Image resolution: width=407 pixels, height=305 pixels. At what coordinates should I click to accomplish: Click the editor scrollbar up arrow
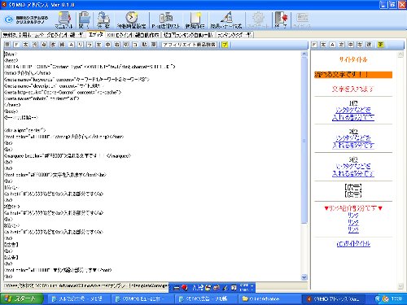304,54
